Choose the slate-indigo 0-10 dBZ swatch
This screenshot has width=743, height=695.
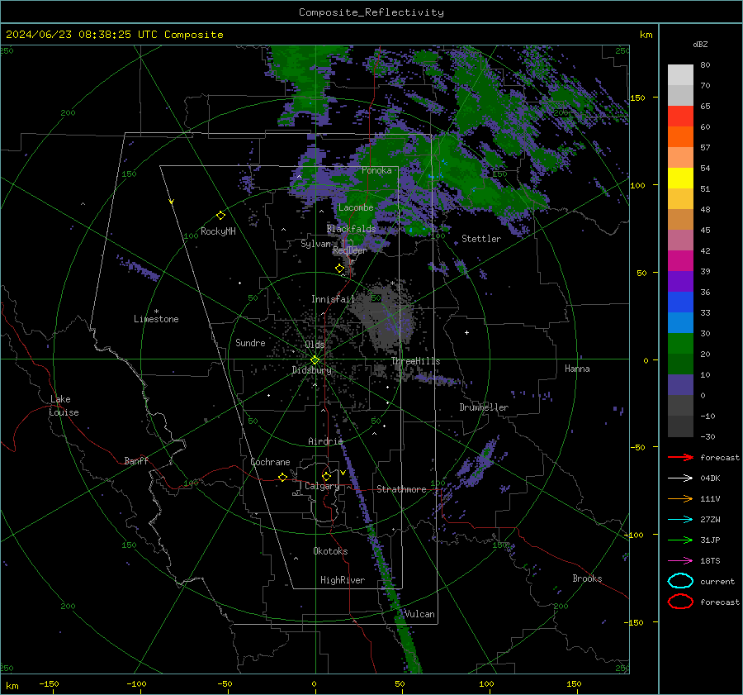pos(680,384)
